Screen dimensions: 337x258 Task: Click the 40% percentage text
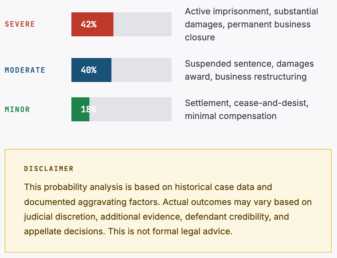[x=88, y=70]
